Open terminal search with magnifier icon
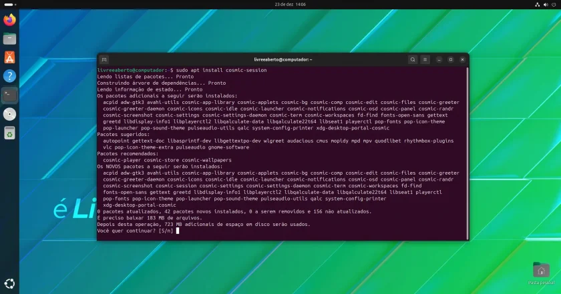This screenshot has width=561, height=294. pyautogui.click(x=413, y=59)
